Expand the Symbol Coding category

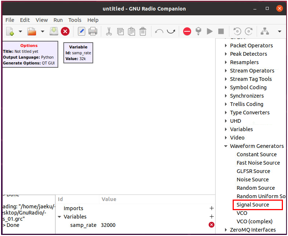pyautogui.click(x=226, y=87)
